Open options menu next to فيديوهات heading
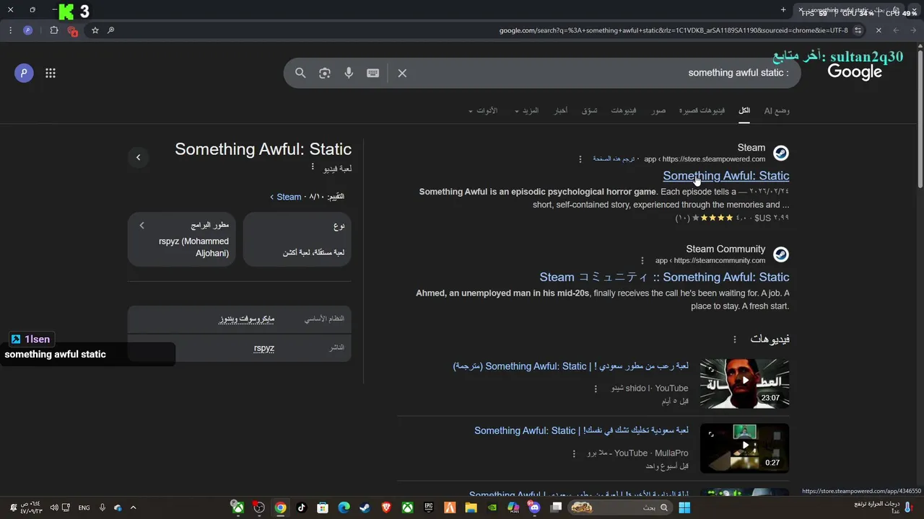924x519 pixels. (735, 340)
